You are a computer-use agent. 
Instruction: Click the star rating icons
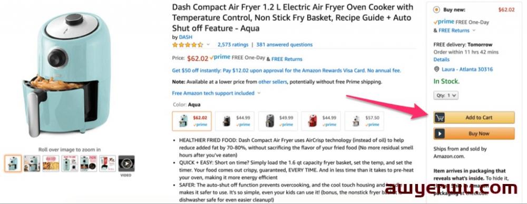coord(188,45)
